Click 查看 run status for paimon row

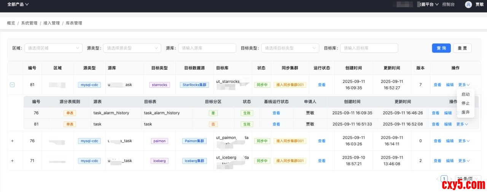pos(321,141)
